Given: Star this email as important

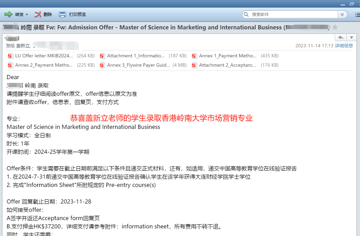Looking at the screenshot, I should pos(335,27).
